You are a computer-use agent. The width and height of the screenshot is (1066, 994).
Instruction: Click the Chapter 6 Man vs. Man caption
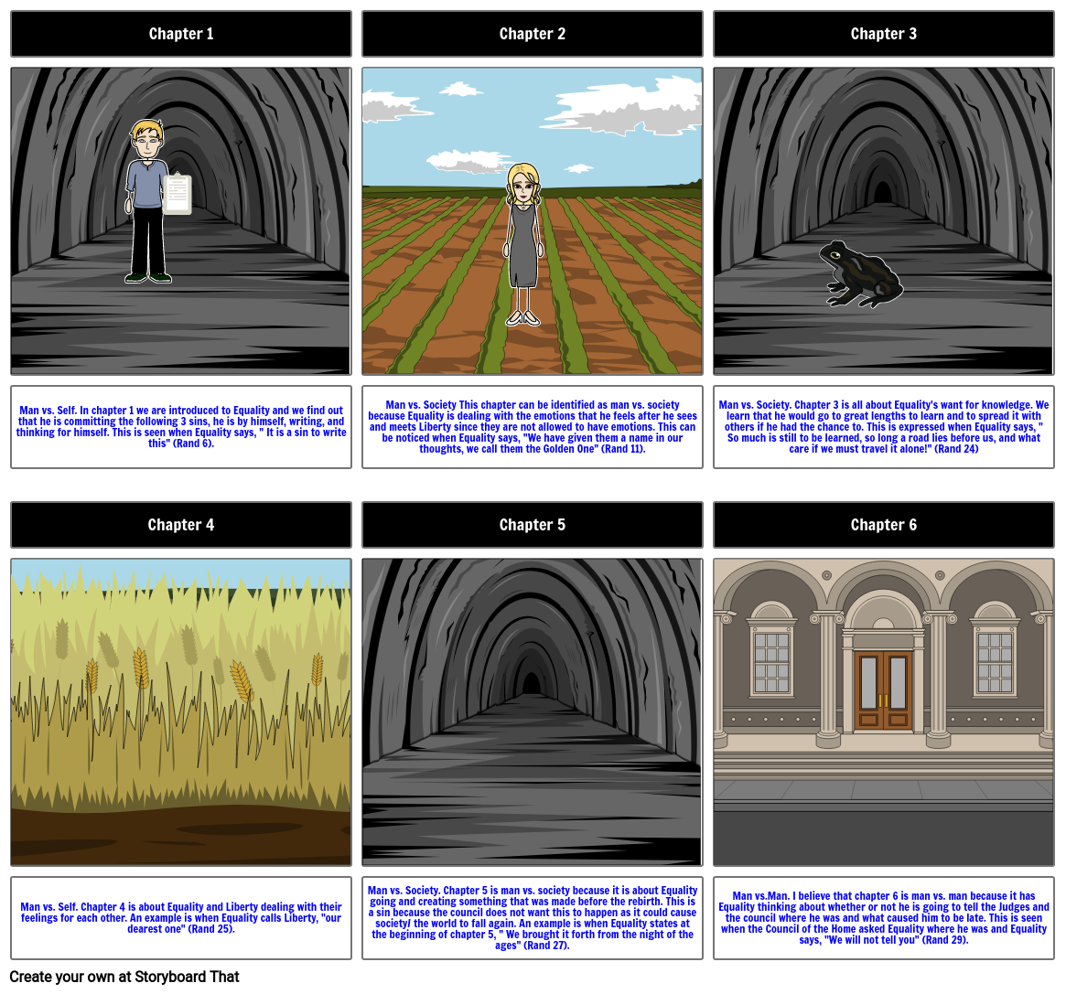[883, 917]
